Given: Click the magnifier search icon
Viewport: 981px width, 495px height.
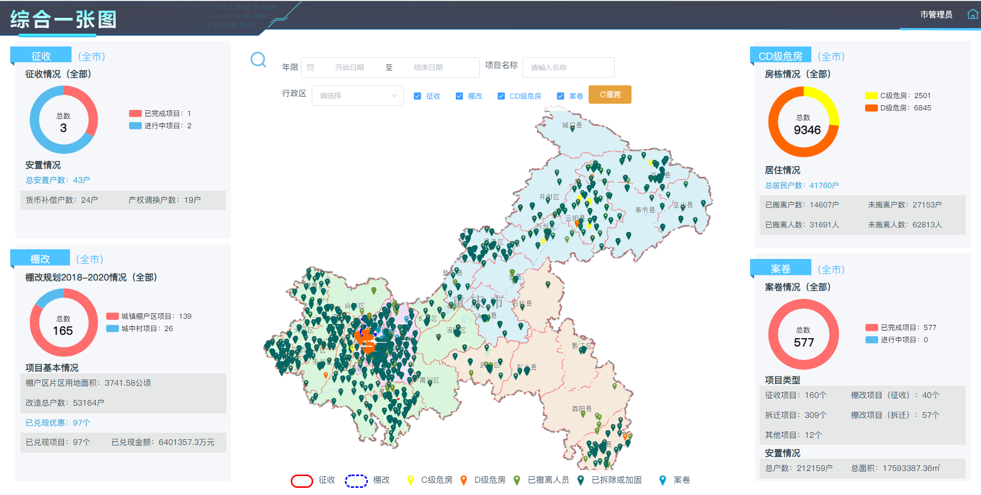Looking at the screenshot, I should [258, 60].
